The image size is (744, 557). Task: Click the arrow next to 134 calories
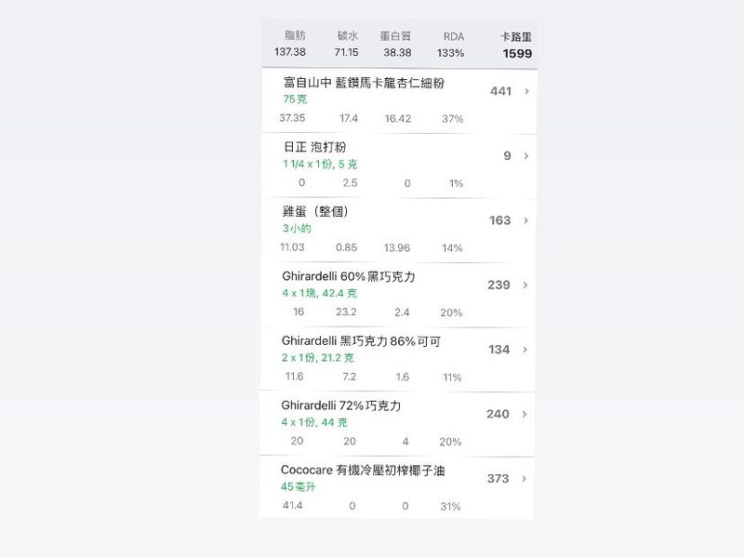coord(525,350)
